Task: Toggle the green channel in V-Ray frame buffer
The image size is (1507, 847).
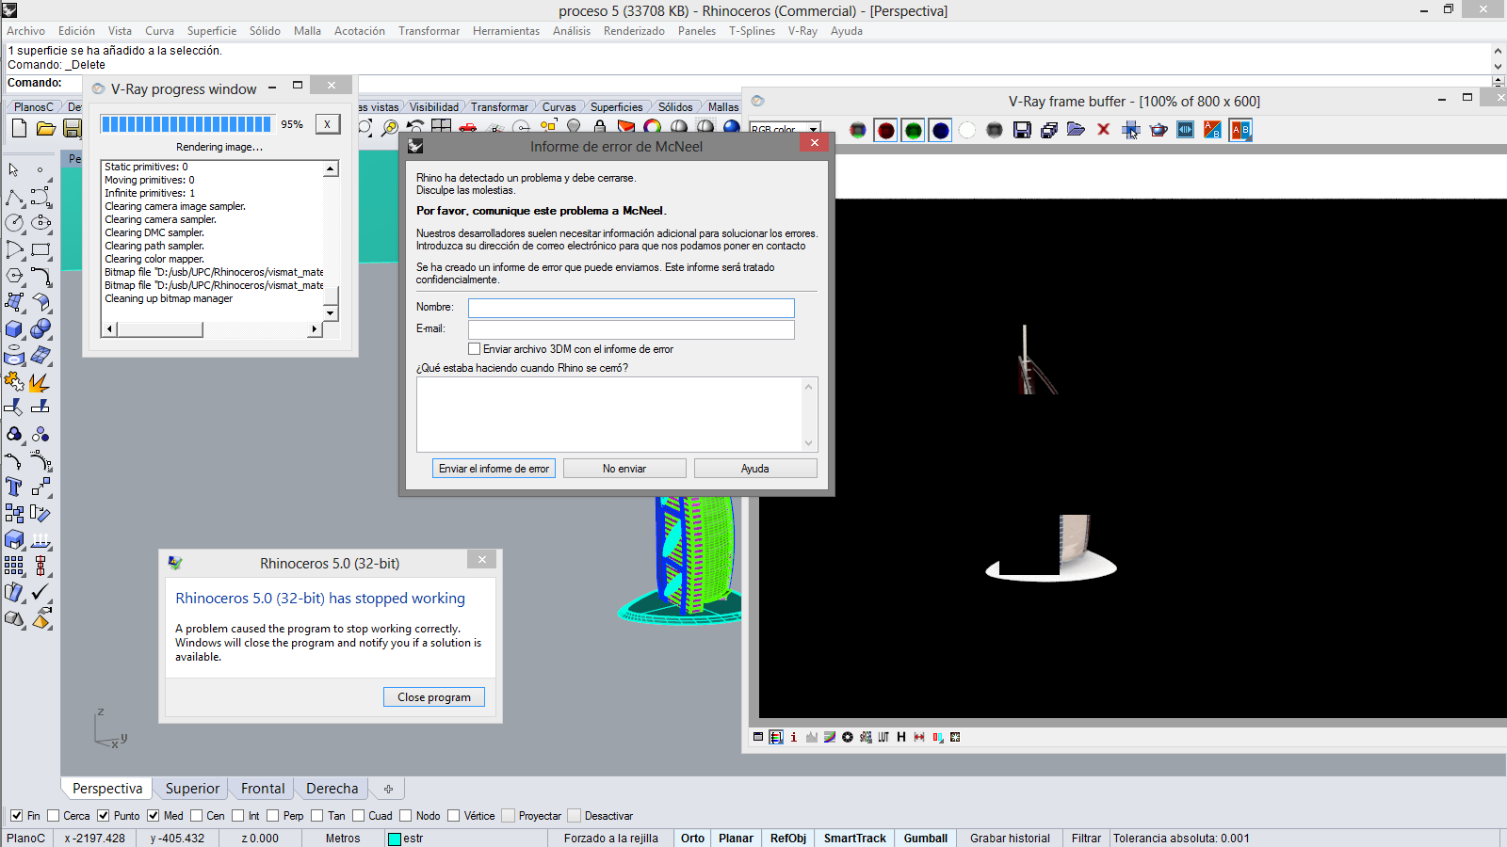Action: [913, 130]
